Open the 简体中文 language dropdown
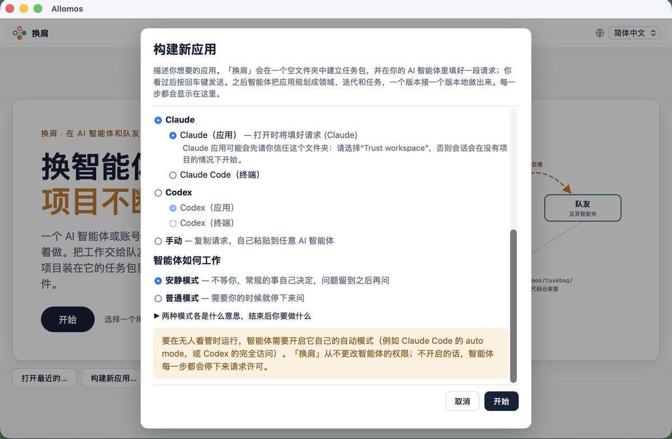Viewport: 672px width, 439px height. pos(634,33)
